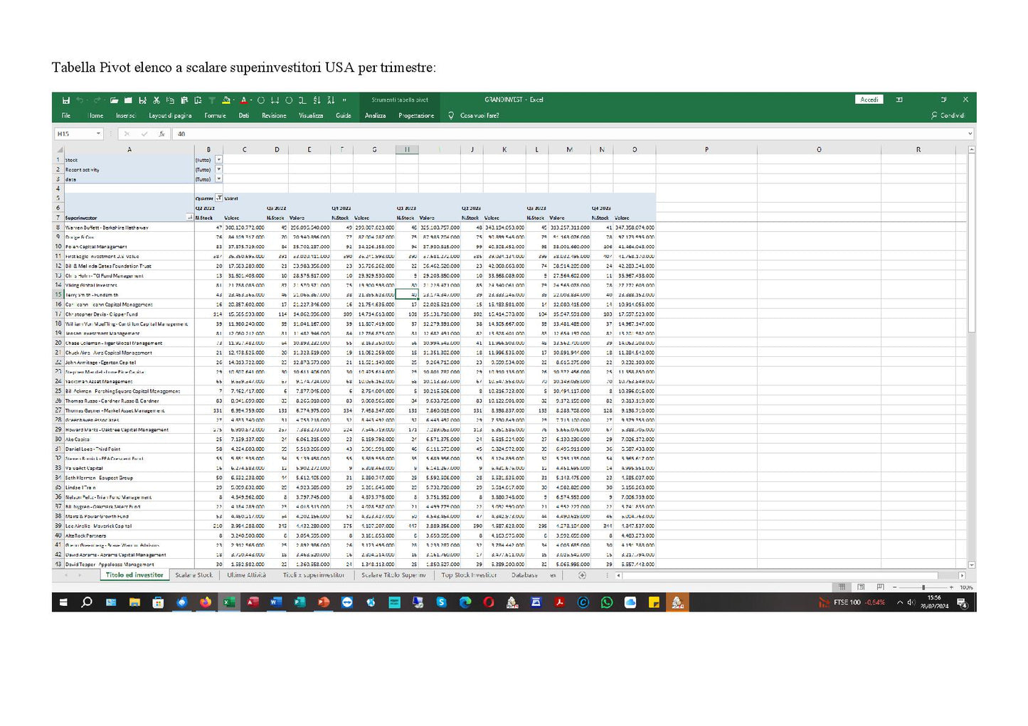The height and width of the screenshot is (726, 1028).
Task: Expand the formula bar chevron
Action: [x=970, y=134]
